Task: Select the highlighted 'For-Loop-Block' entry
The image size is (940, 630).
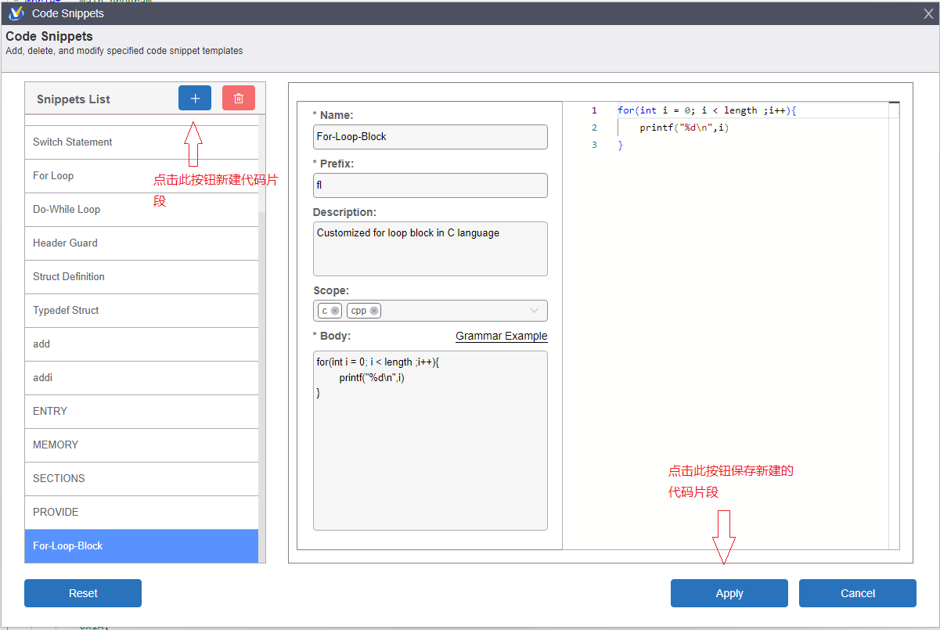Action: coord(142,545)
